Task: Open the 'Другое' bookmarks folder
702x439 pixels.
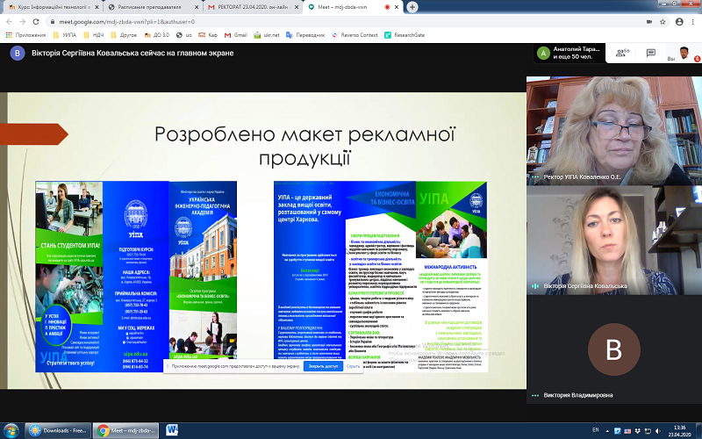Action: coord(124,35)
